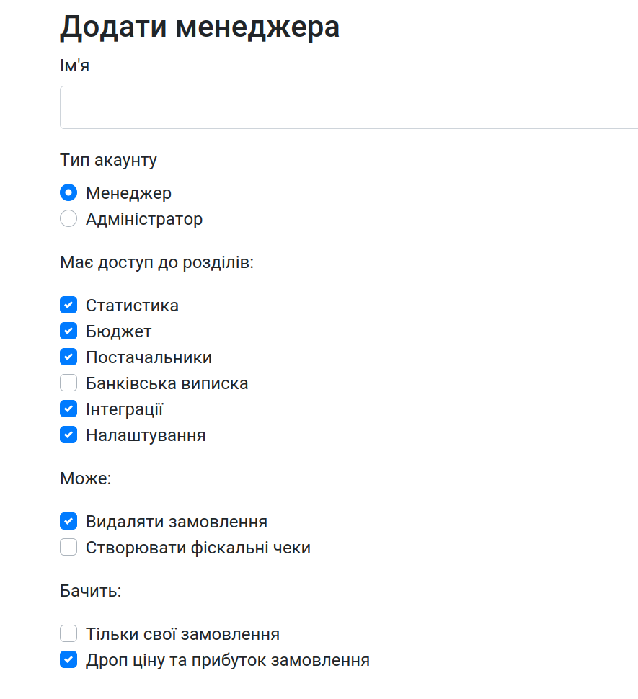638x699 pixels.
Task: Toggle the Інтеграції checkbox off
Action: (68, 409)
